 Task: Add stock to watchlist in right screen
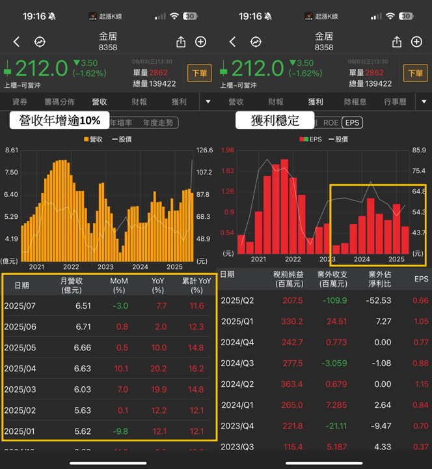tap(417, 42)
